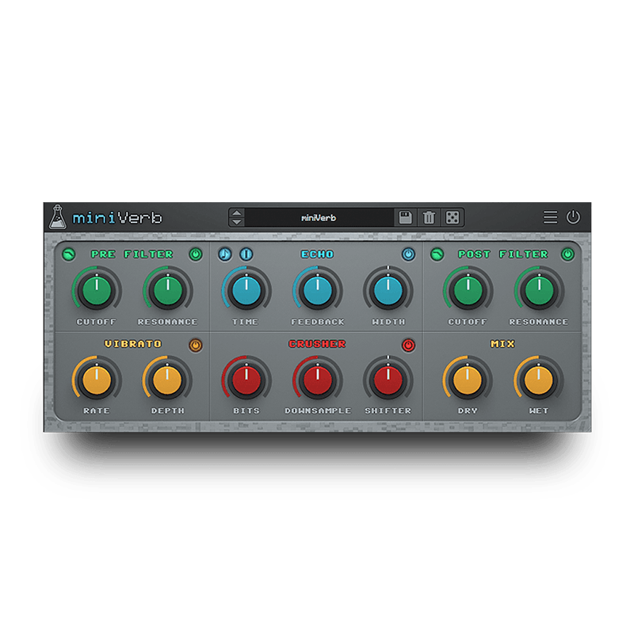Click the Pre Filter Resonance knob
Viewport: 634px width, 634px height.
click(x=168, y=290)
